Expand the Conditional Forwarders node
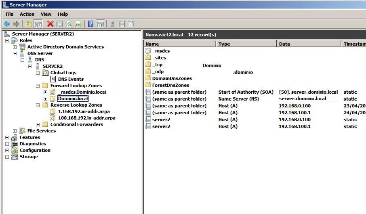 [38, 124]
